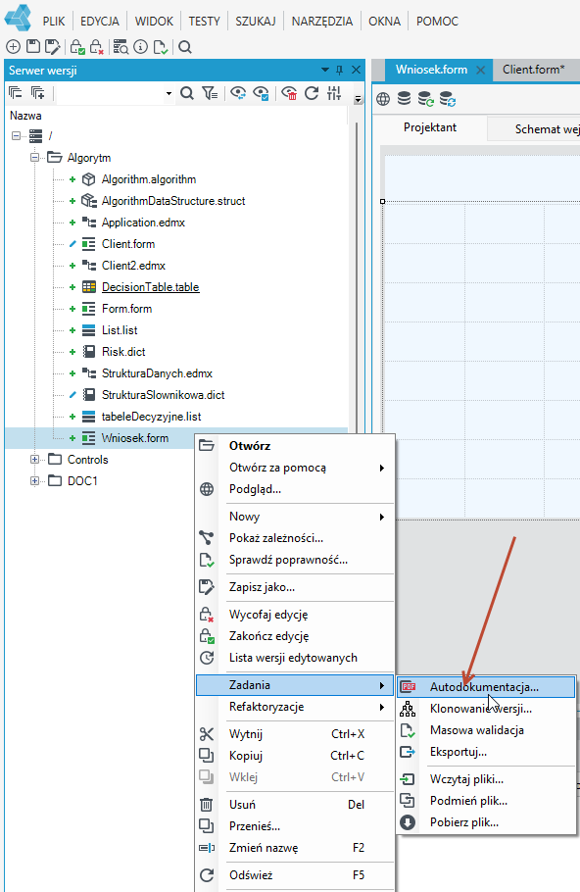Screen dimensions: 580x892
Task: Open the PLIK menu
Action: tap(54, 21)
